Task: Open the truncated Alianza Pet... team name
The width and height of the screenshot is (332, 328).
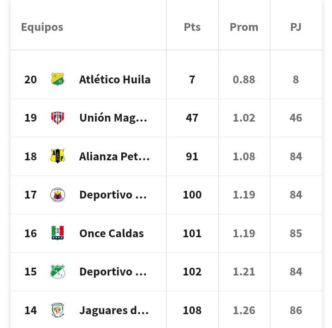Action: point(114,157)
